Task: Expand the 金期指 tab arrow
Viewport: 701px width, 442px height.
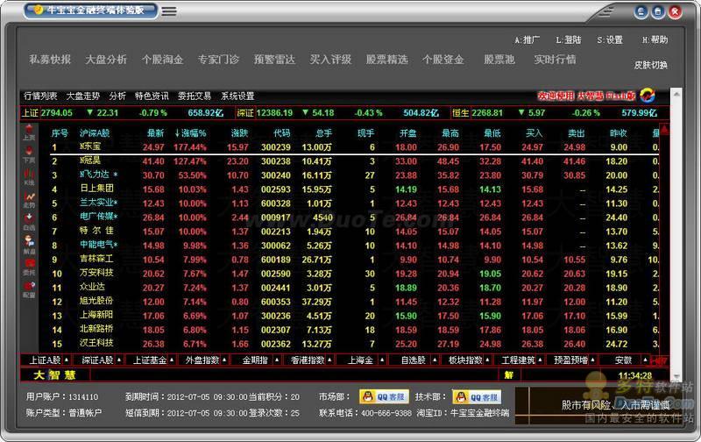Action: click(277, 360)
